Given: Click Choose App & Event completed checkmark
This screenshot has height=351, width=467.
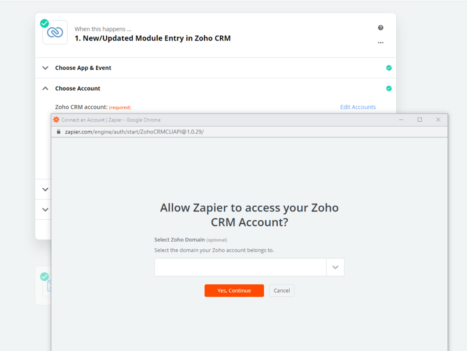Looking at the screenshot, I should (389, 68).
